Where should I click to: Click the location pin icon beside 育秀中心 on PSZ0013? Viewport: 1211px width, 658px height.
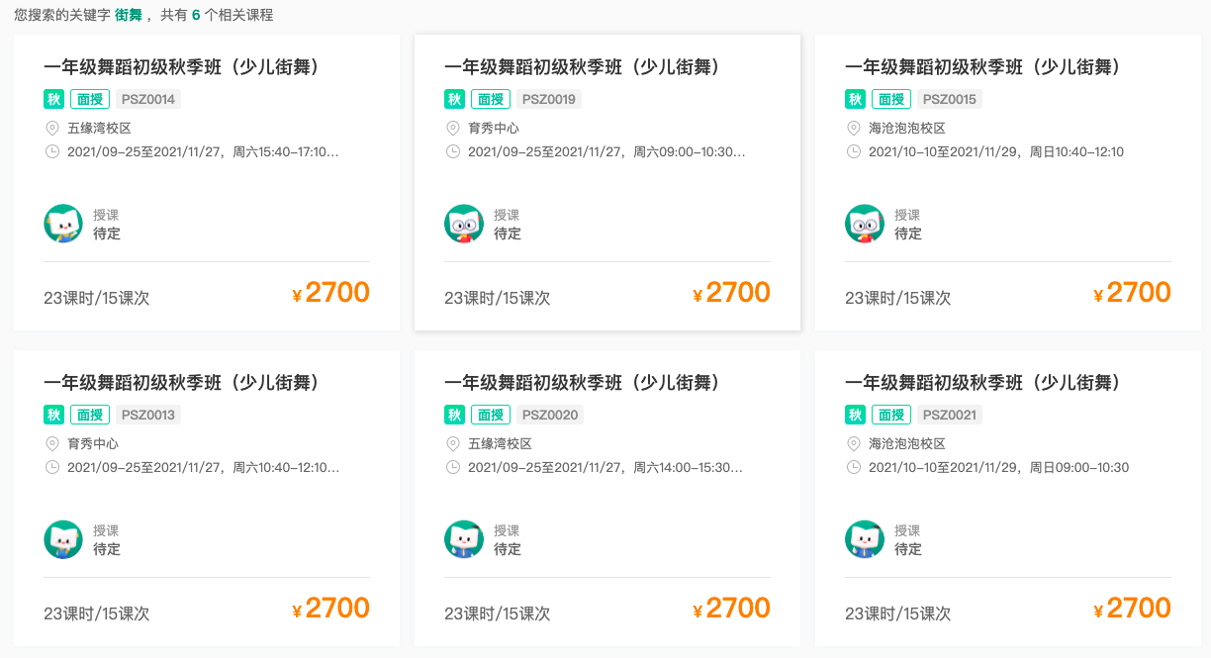tap(51, 443)
